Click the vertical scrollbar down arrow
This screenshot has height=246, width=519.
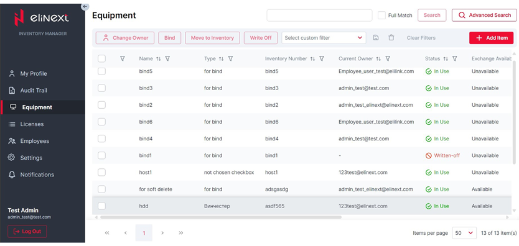point(513,211)
